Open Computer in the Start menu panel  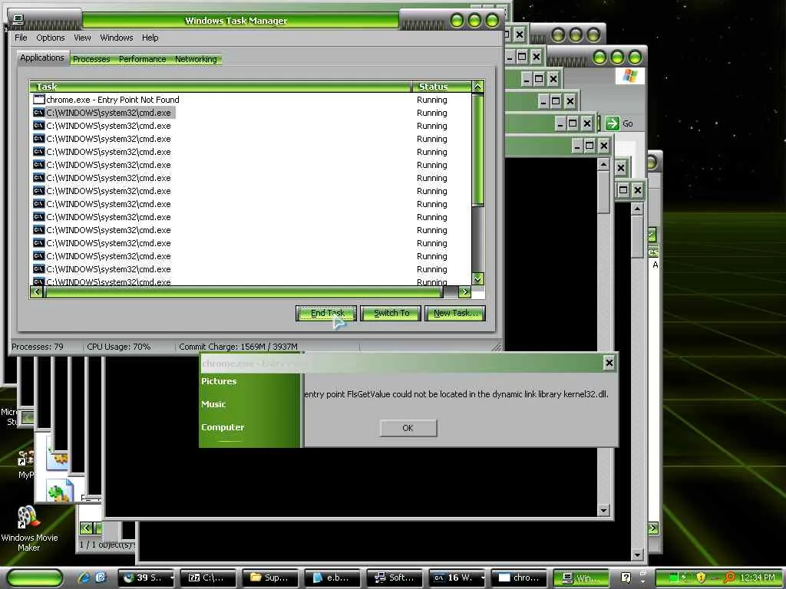coord(223,427)
